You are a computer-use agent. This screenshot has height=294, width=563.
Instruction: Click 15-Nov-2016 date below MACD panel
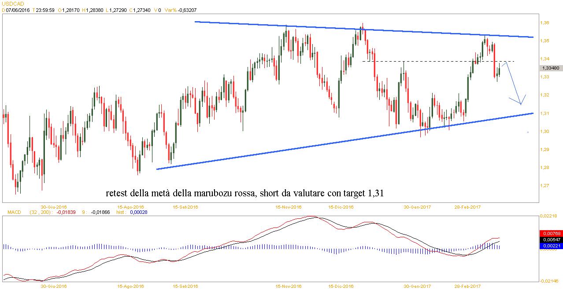coord(288,287)
